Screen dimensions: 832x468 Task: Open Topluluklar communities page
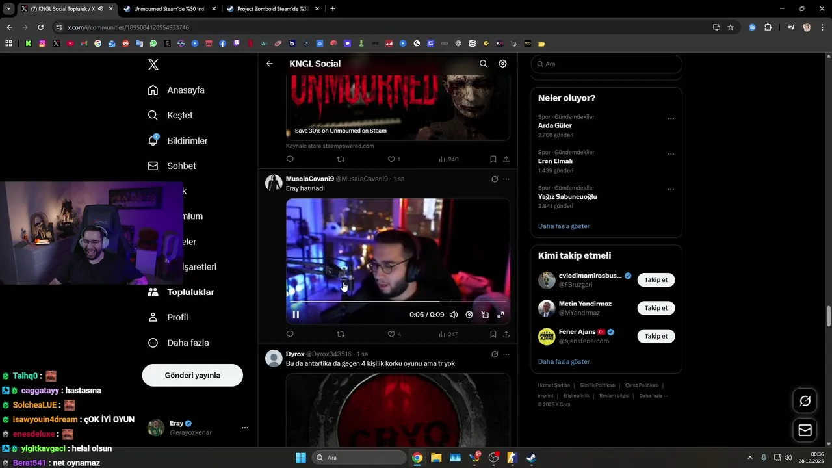(181, 292)
